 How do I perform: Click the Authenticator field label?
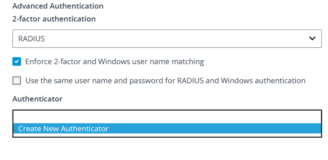click(x=37, y=99)
